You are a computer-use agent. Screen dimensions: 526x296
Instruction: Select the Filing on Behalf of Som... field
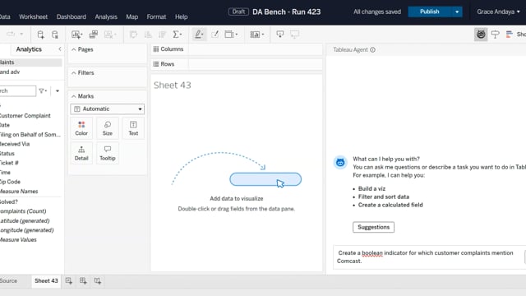click(x=30, y=135)
